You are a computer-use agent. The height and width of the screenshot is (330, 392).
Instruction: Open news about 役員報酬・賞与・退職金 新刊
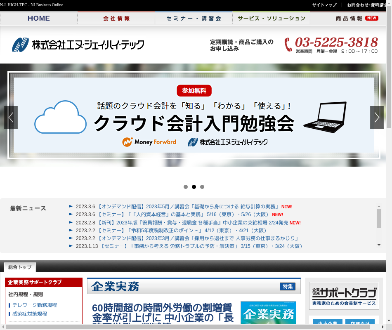192,222
